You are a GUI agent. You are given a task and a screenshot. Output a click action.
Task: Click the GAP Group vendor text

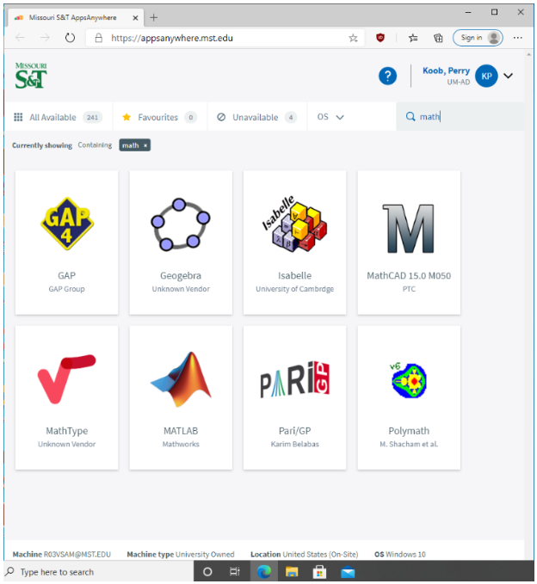(x=67, y=289)
